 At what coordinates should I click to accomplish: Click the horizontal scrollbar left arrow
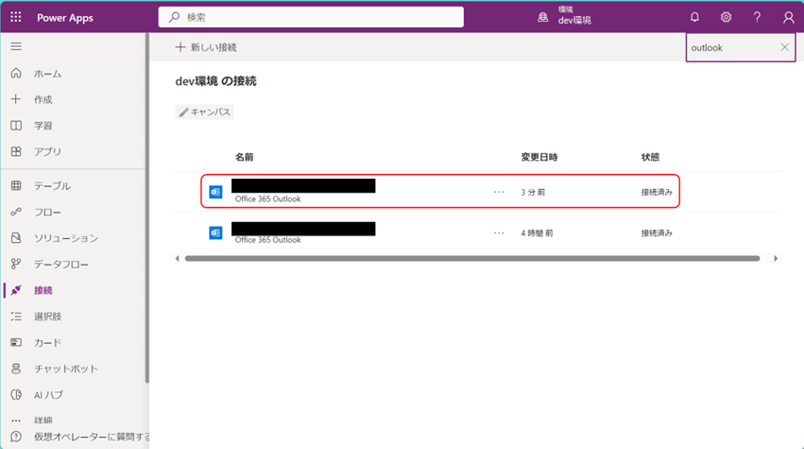[x=178, y=259]
